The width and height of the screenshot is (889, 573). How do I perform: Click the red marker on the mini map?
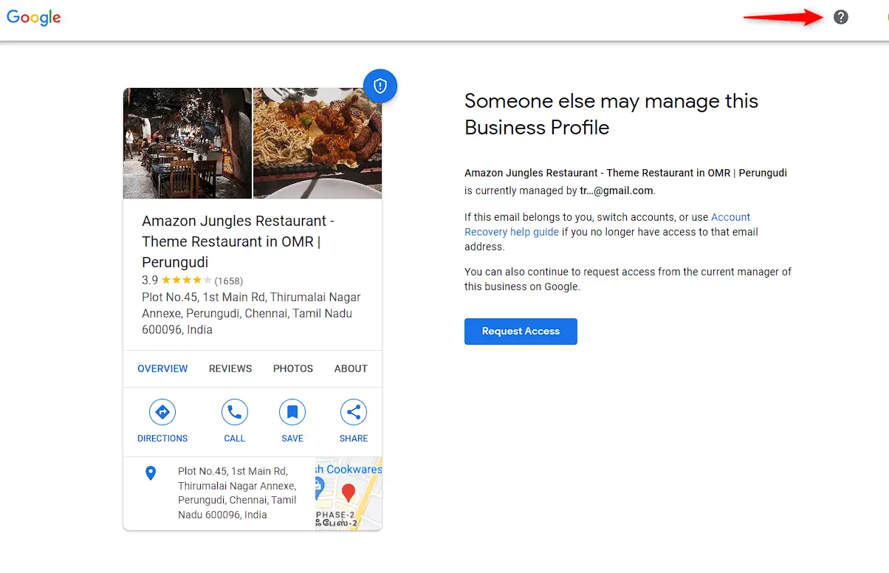tap(348, 489)
